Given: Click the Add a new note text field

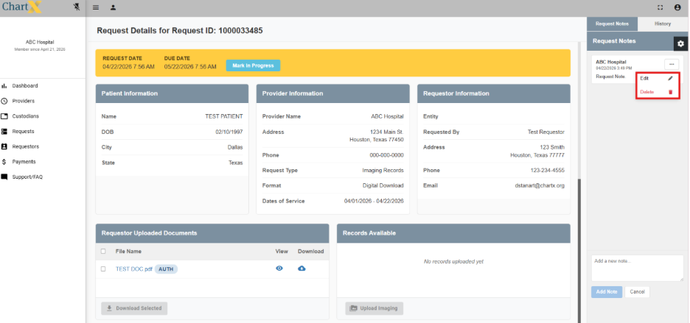Looking at the screenshot, I should 637,268.
